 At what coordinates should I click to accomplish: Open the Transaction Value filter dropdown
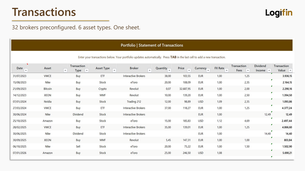(x=290, y=71)
